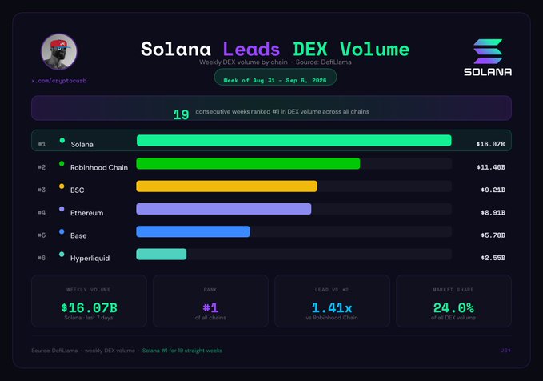Viewport: 543px width, 381px height.
Task: Click the $11.40B value
Action: pyautogui.click(x=491, y=167)
